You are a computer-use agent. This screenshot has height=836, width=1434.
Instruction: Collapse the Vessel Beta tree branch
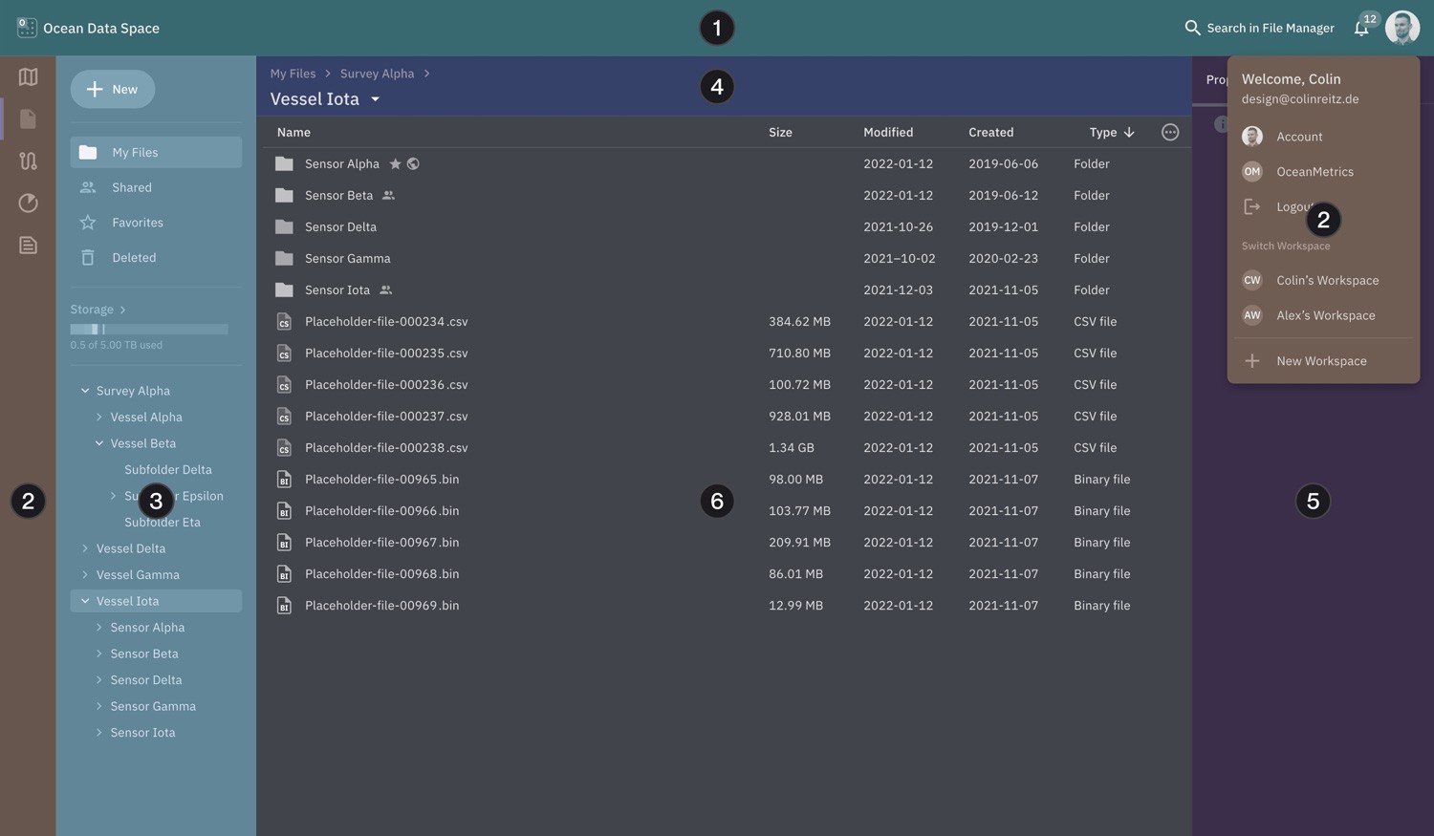tap(98, 442)
